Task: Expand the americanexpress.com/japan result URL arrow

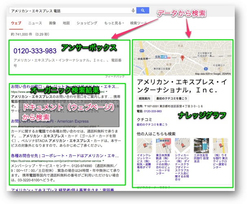Action: 99,126
